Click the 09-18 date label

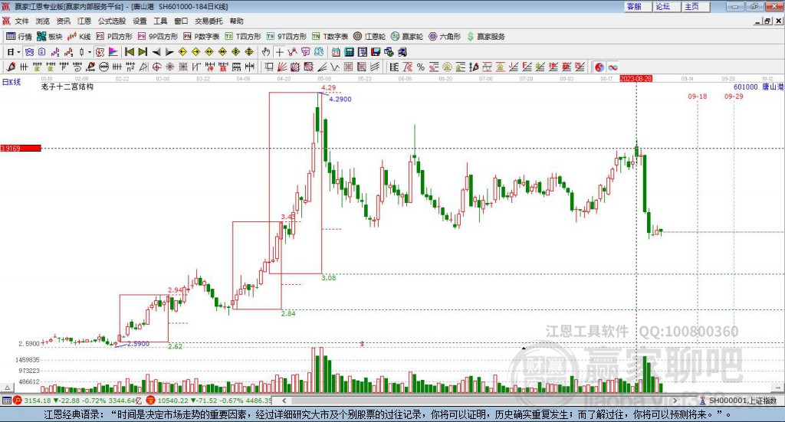click(x=698, y=97)
